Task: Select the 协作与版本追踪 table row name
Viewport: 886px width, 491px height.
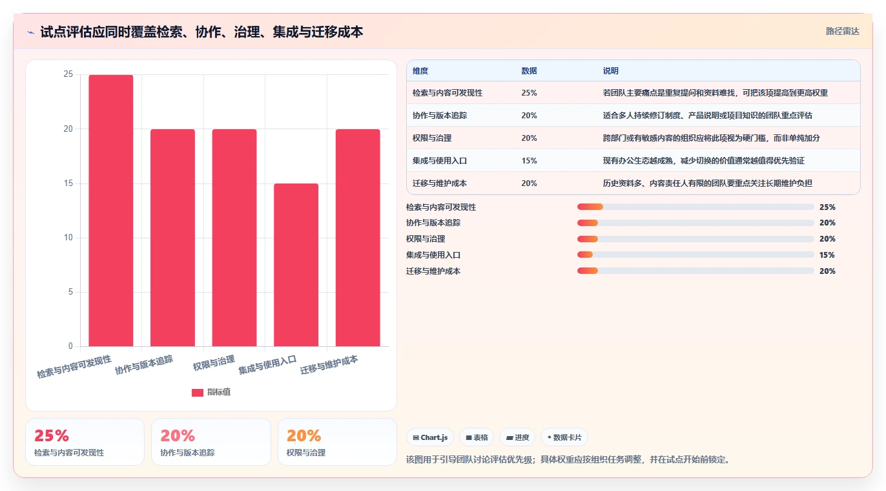Action: point(440,116)
